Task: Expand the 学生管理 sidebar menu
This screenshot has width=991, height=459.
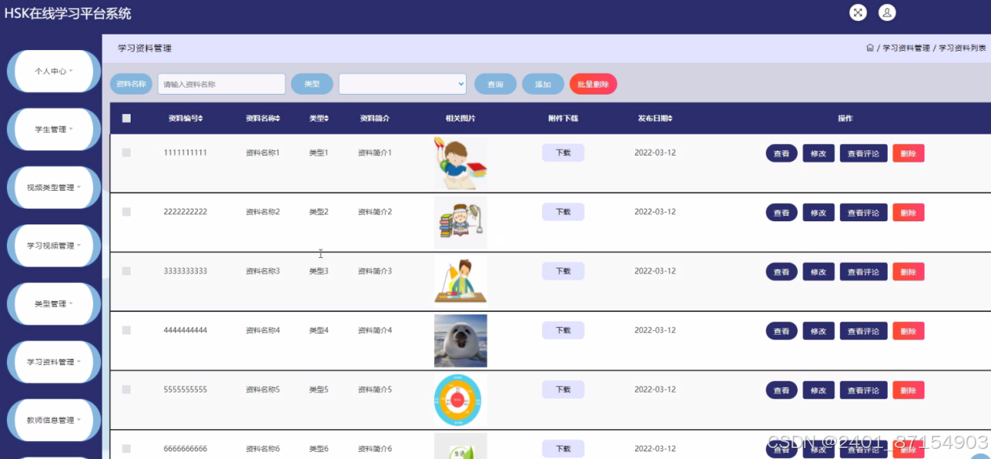Action: coord(54,130)
